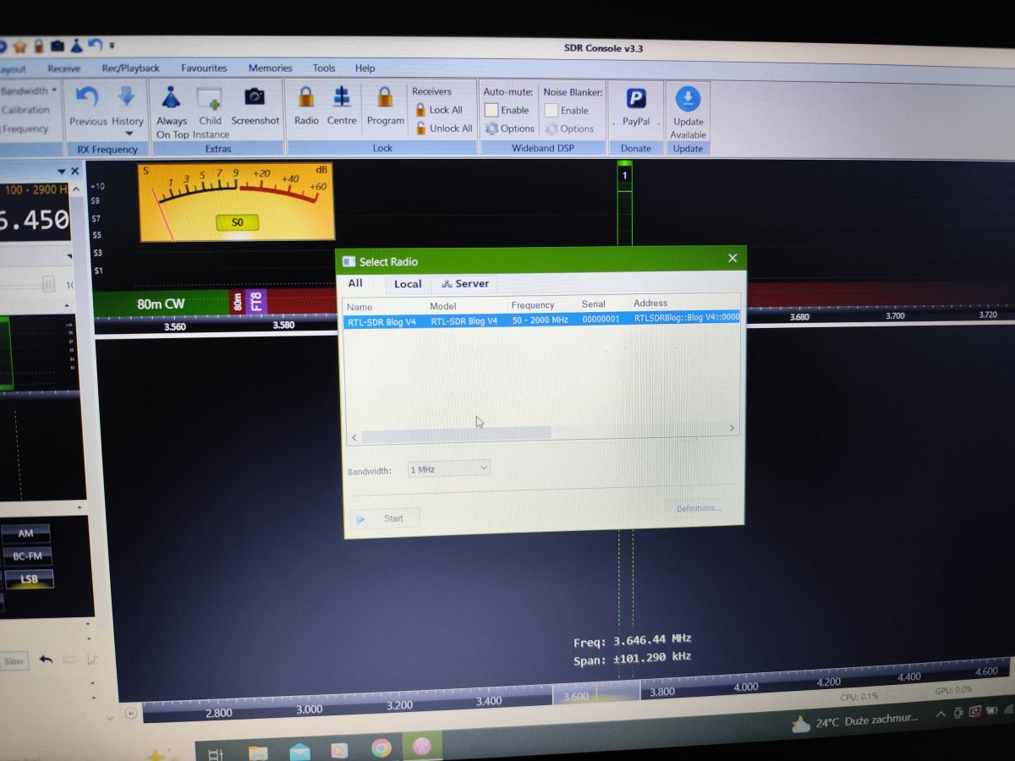1015x761 pixels.
Task: Enable Always On Top
Action: pyautogui.click(x=172, y=112)
